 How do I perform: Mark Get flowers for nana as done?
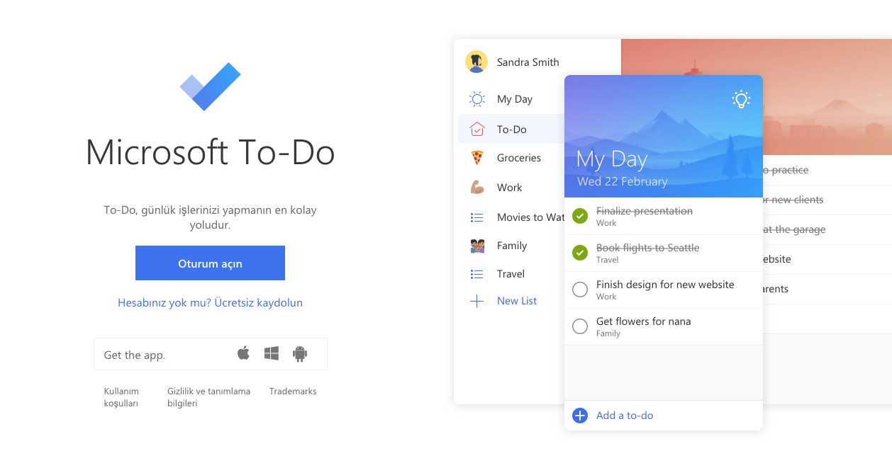click(580, 326)
